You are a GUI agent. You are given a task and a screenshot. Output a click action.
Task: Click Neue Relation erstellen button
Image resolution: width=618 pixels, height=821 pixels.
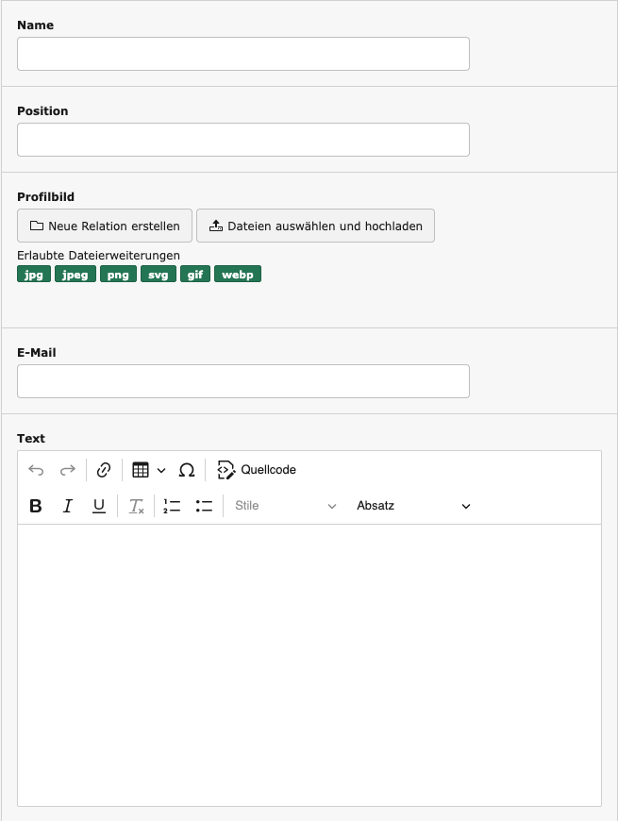pyautogui.click(x=105, y=226)
